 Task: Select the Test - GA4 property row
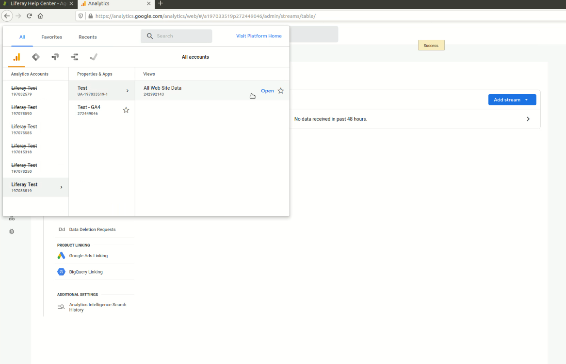pos(101,110)
